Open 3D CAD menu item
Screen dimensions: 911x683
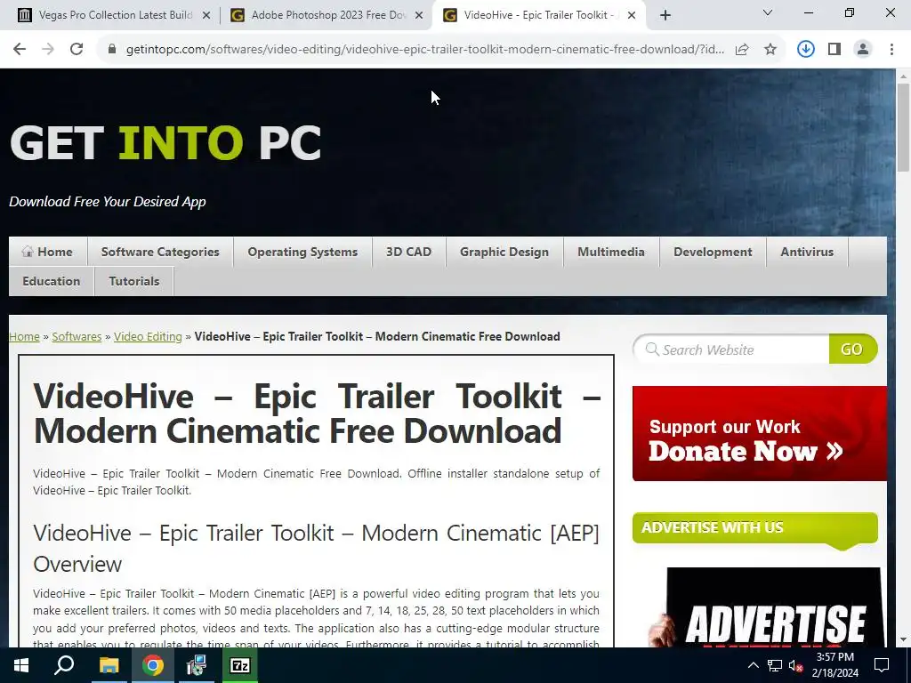point(409,252)
